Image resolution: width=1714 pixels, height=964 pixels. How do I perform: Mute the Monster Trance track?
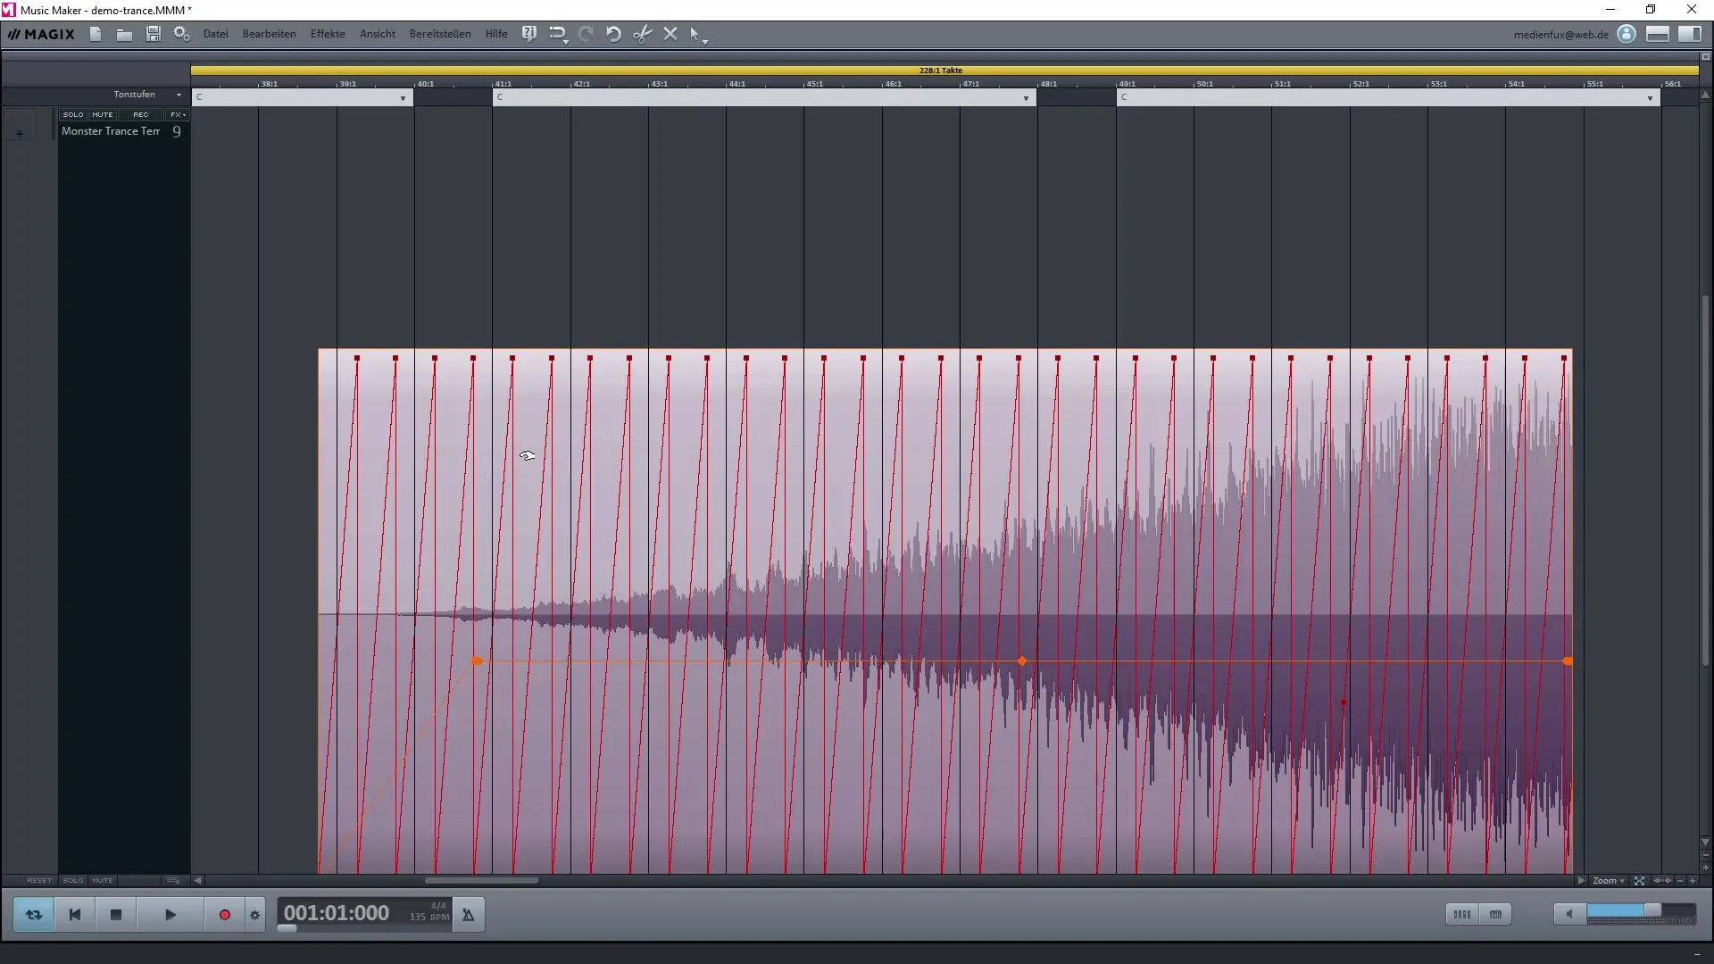click(x=103, y=114)
